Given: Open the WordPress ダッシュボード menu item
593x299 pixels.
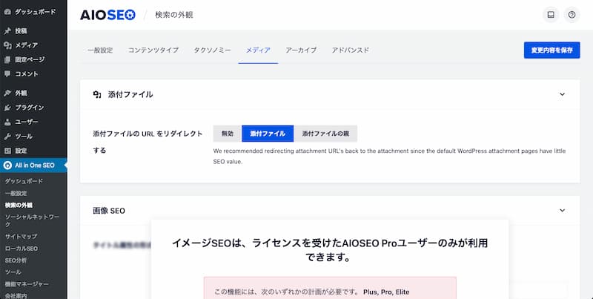Looking at the screenshot, I should coord(33,12).
